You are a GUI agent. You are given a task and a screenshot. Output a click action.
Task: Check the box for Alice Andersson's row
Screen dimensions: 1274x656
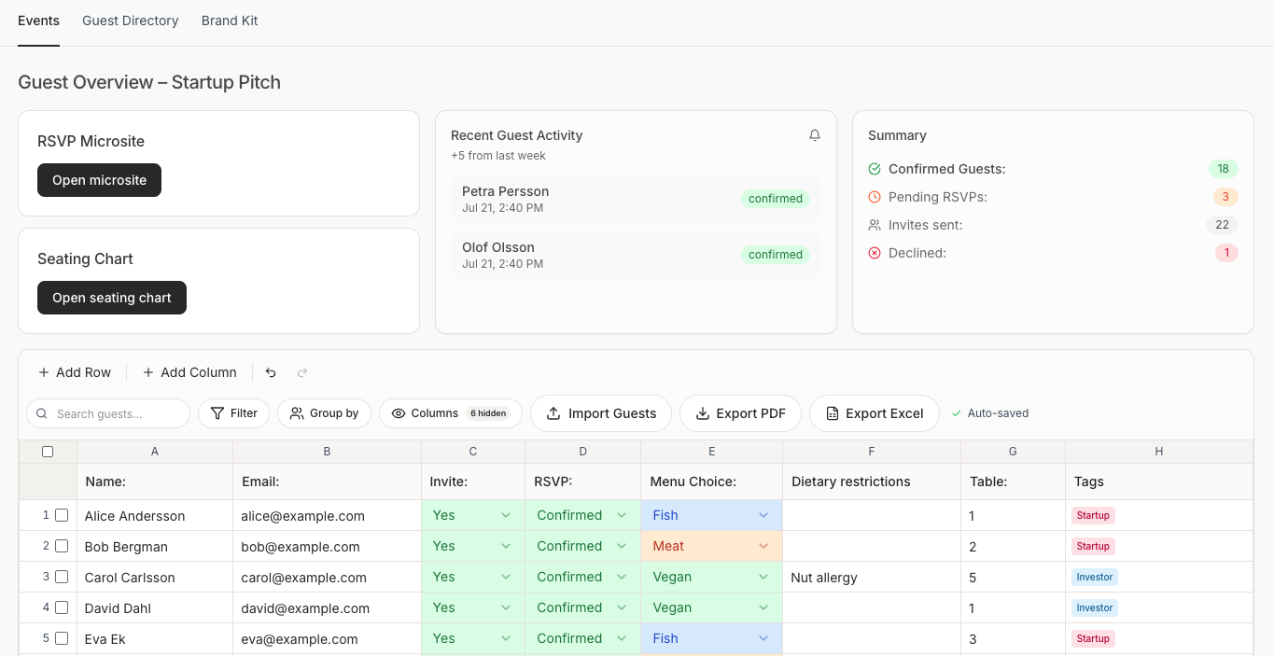coord(62,515)
